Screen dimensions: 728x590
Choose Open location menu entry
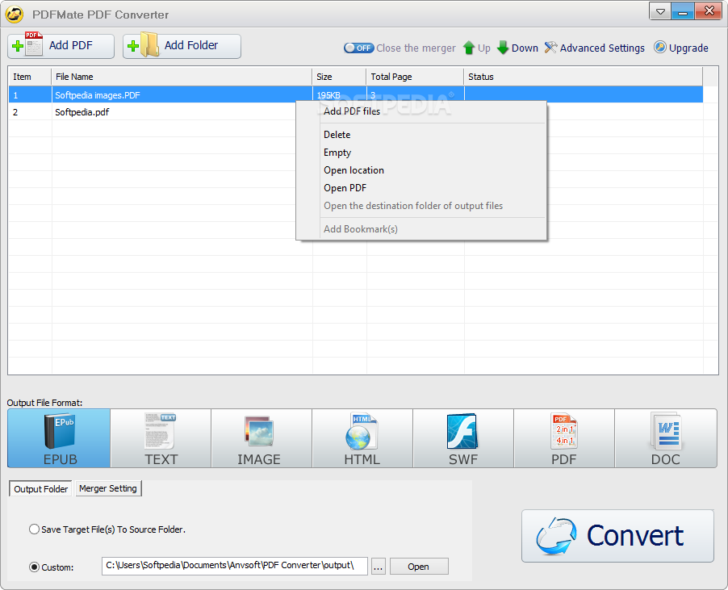click(x=421, y=170)
